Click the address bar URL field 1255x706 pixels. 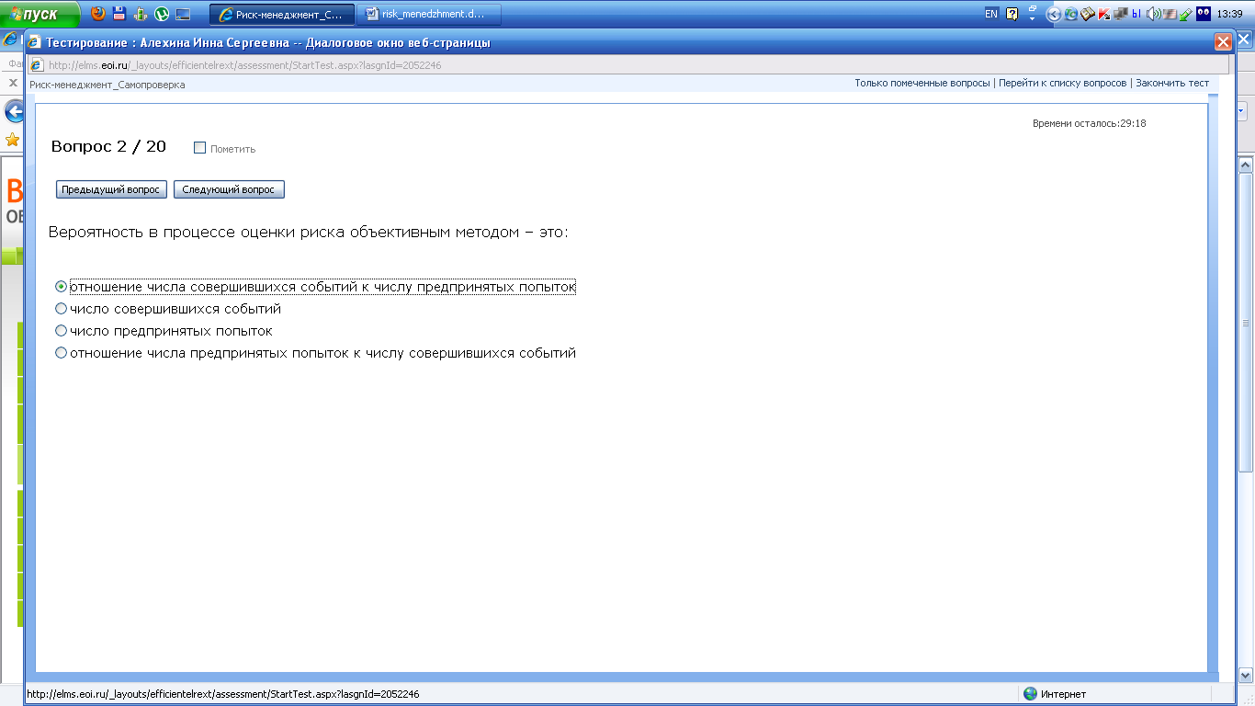629,65
